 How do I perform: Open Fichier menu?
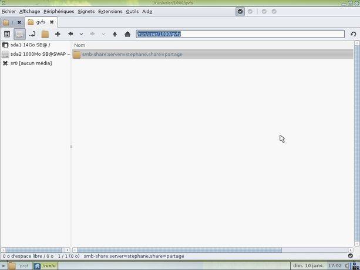(8, 12)
